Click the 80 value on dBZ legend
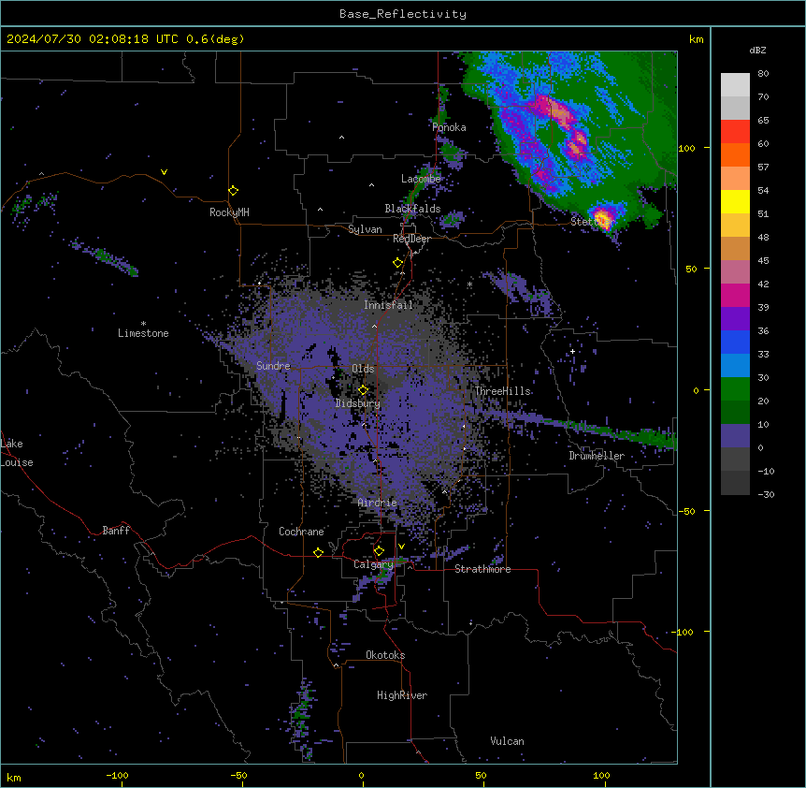Screen dimensions: 806x788 click(x=763, y=74)
